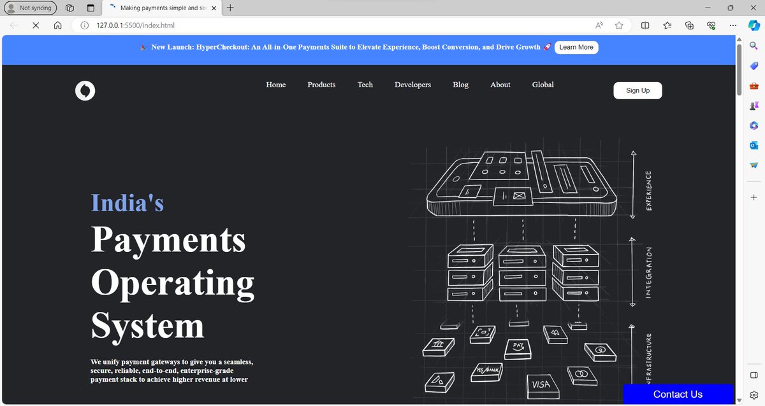
Task: Add page to favorites star icon
Action: (619, 25)
